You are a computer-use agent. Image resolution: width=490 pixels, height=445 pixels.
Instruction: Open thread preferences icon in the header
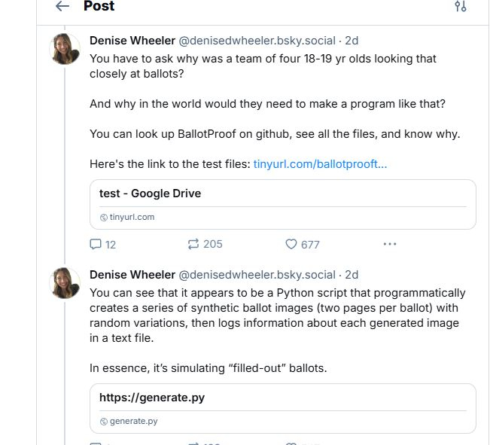(x=461, y=7)
